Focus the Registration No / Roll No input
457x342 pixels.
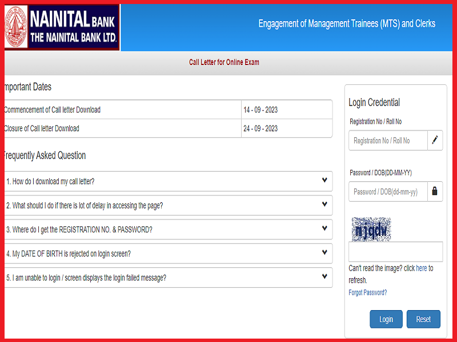[x=388, y=140]
